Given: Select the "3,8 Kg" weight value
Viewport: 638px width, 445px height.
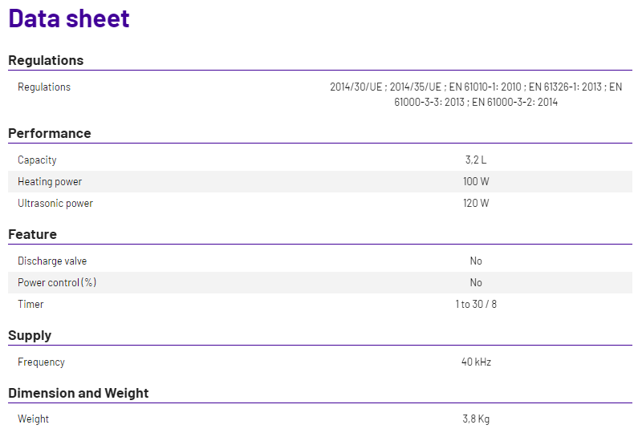Looking at the screenshot, I should coord(476,419).
